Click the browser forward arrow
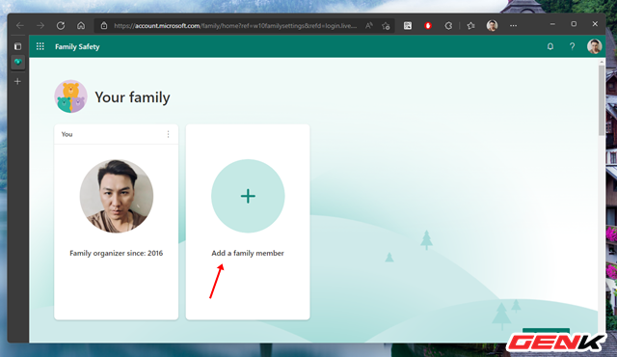This screenshot has width=617, height=357. coord(40,26)
